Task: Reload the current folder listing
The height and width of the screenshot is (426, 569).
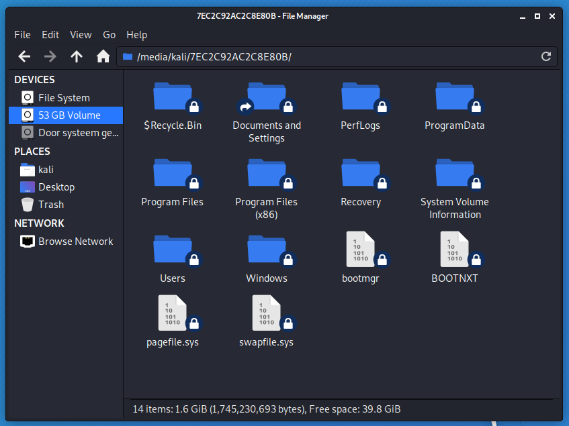Action: point(546,57)
